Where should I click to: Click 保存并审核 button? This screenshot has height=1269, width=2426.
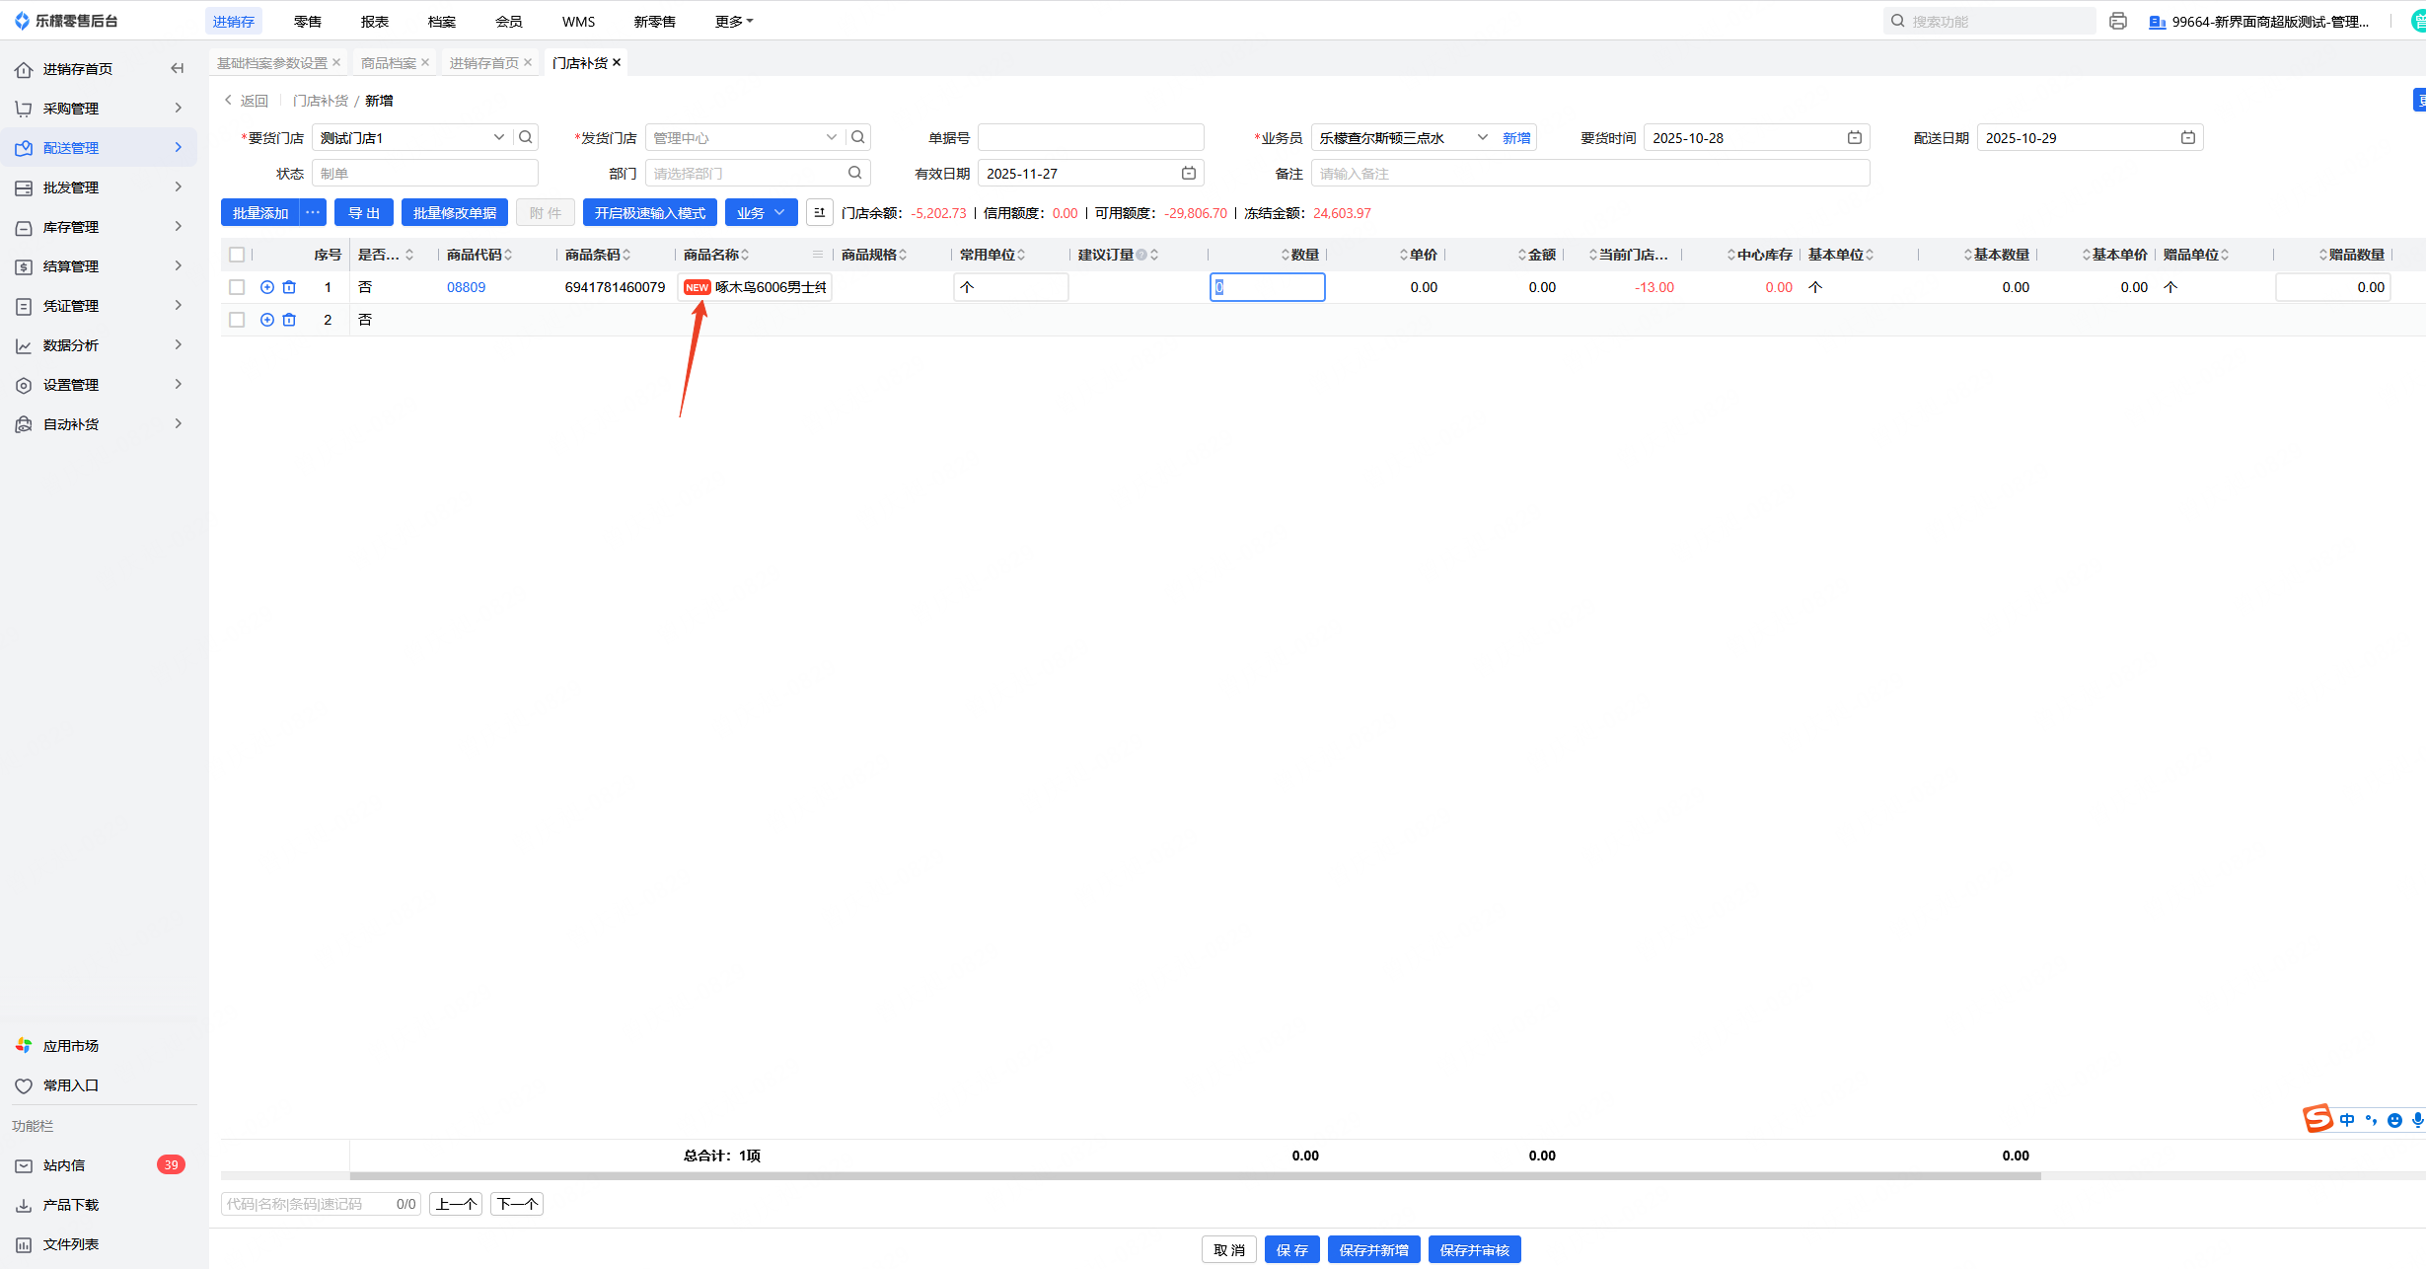coord(1474,1249)
